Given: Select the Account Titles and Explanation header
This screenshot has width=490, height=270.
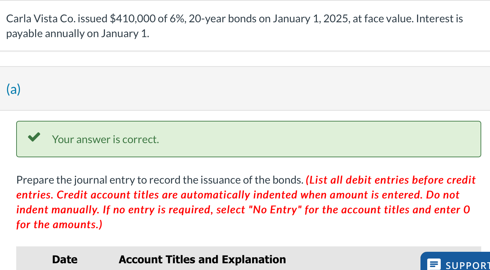Looking at the screenshot, I should pyautogui.click(x=202, y=259).
